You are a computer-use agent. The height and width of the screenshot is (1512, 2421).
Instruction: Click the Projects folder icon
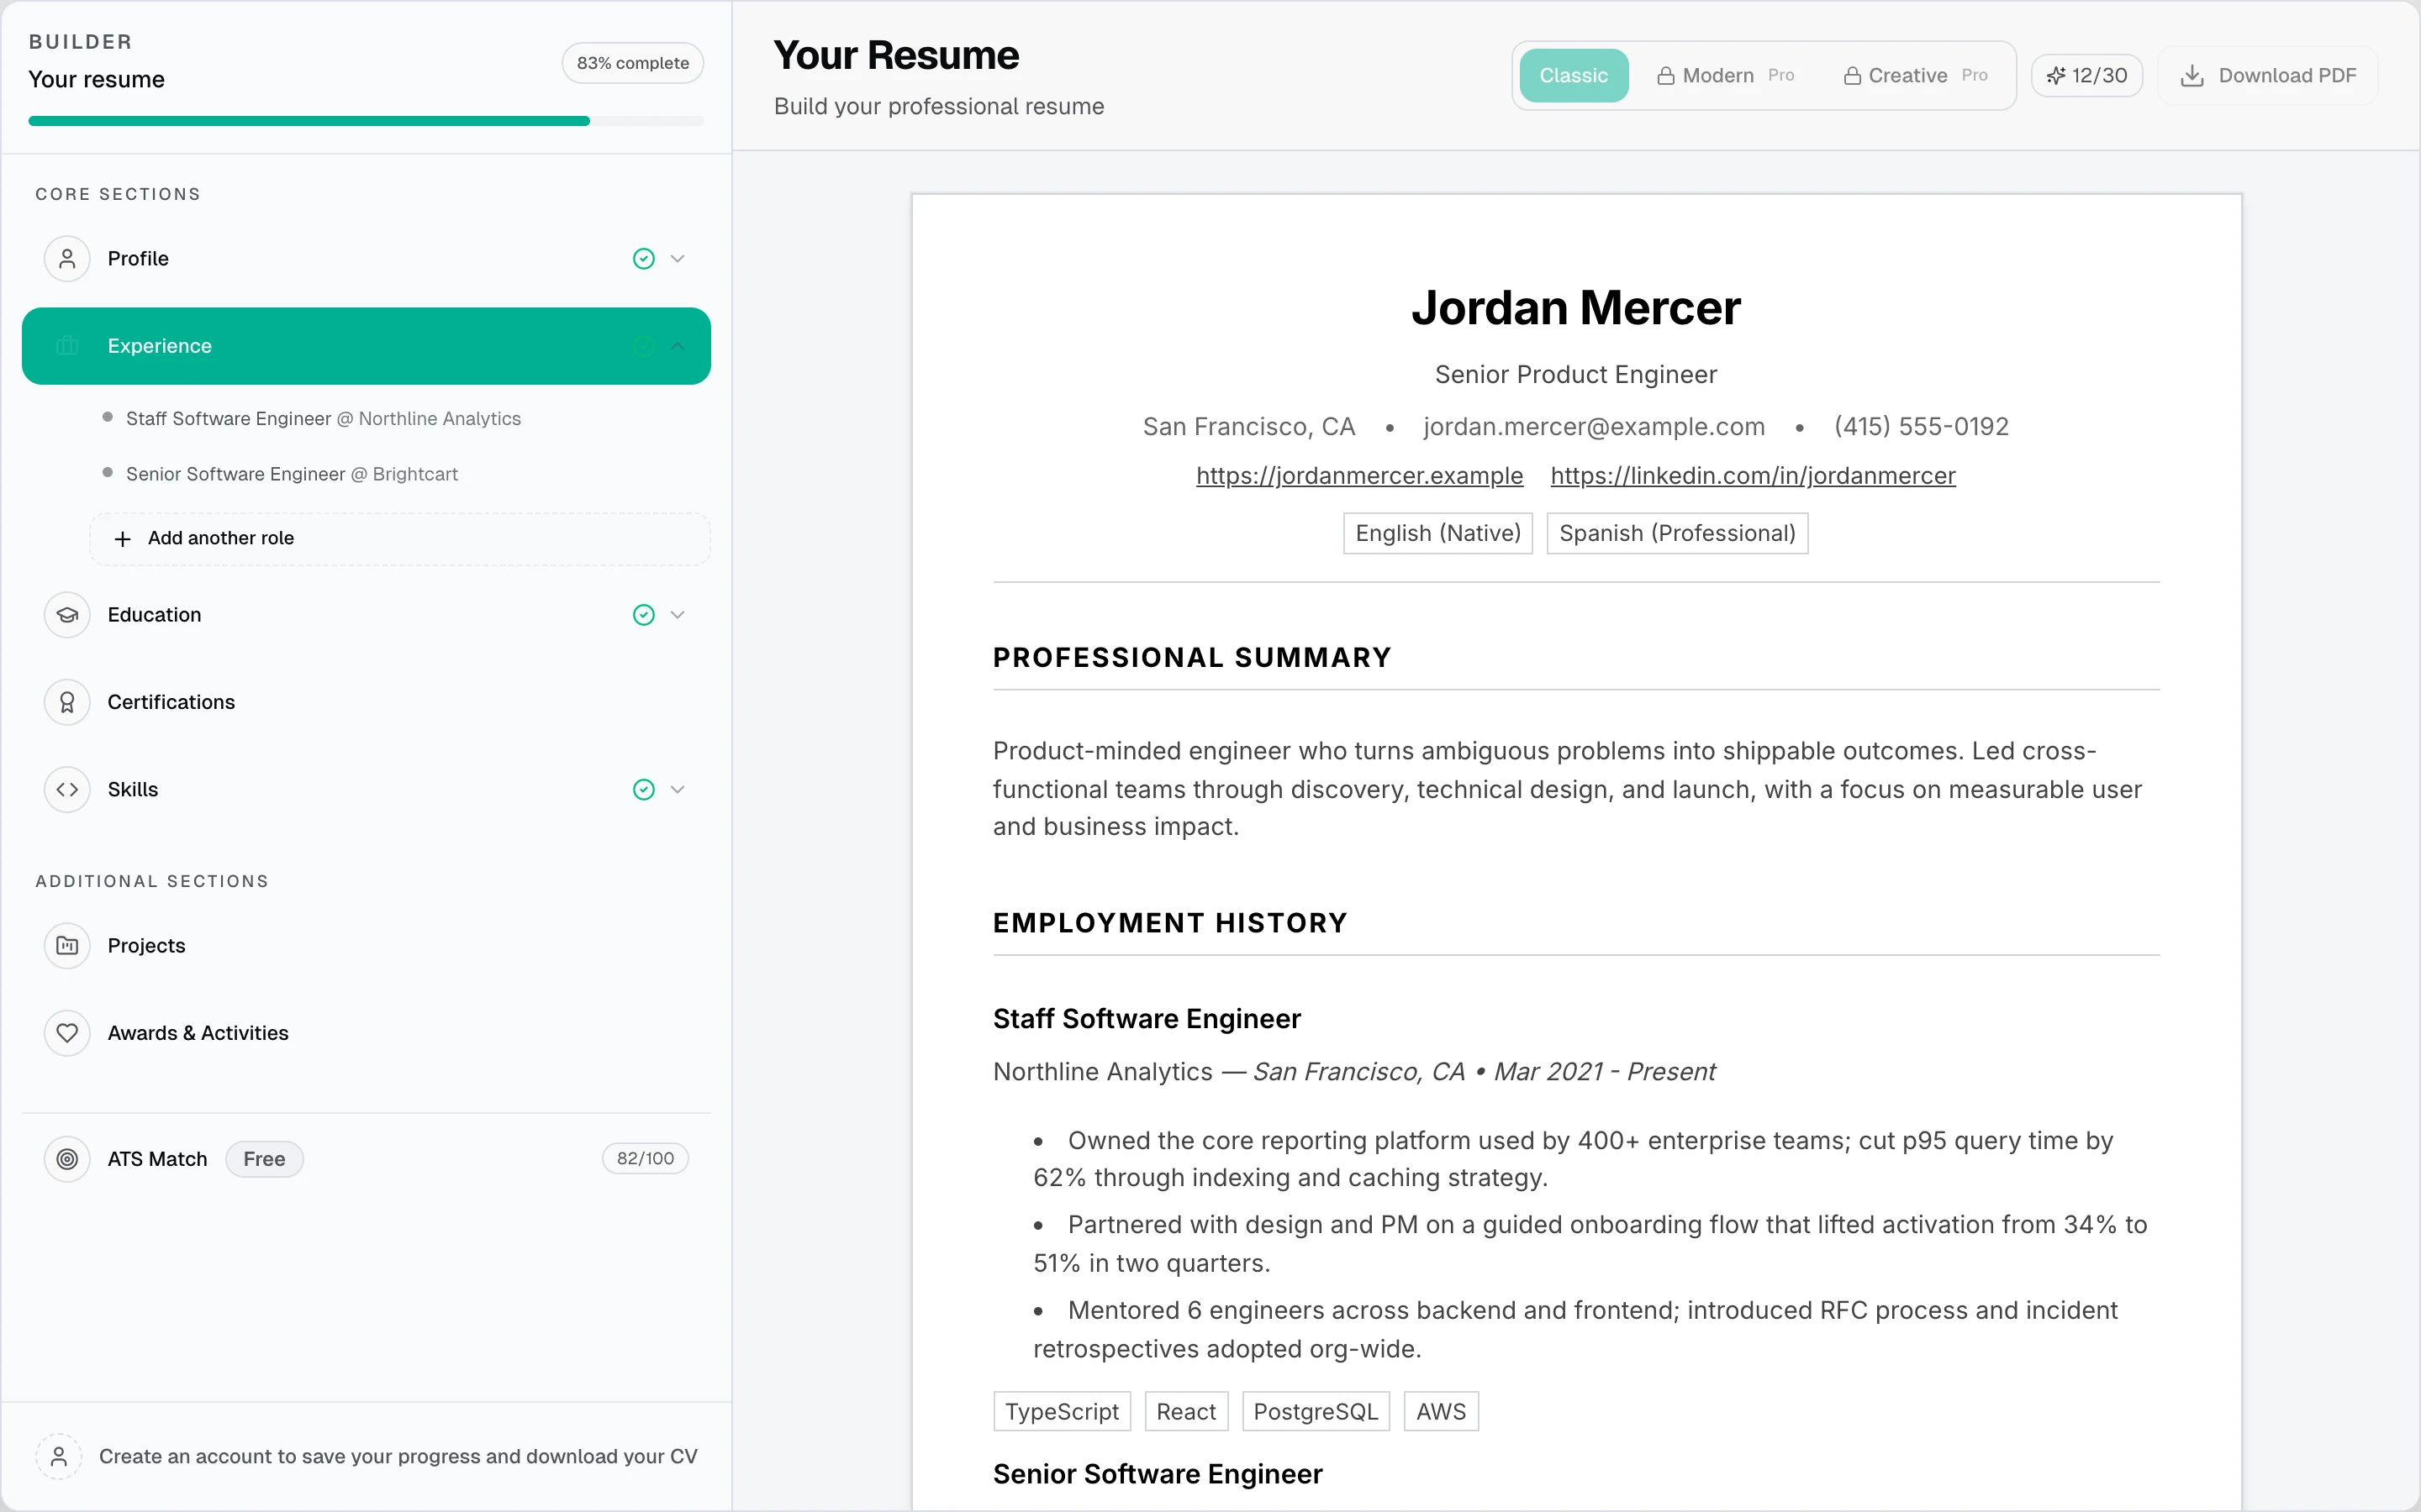66,945
